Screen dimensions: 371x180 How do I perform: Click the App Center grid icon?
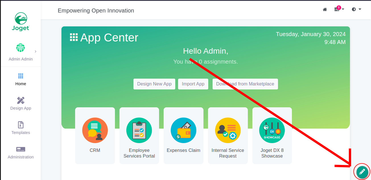click(74, 37)
